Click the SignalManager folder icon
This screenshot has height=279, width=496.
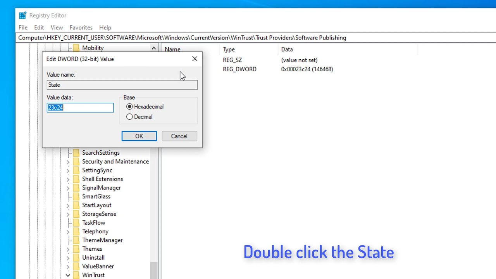[x=76, y=188]
